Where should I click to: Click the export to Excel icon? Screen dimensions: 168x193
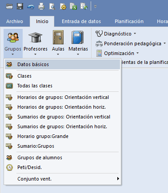[x=74, y=6]
